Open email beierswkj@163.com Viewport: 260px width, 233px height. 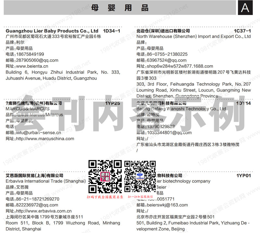167,205
